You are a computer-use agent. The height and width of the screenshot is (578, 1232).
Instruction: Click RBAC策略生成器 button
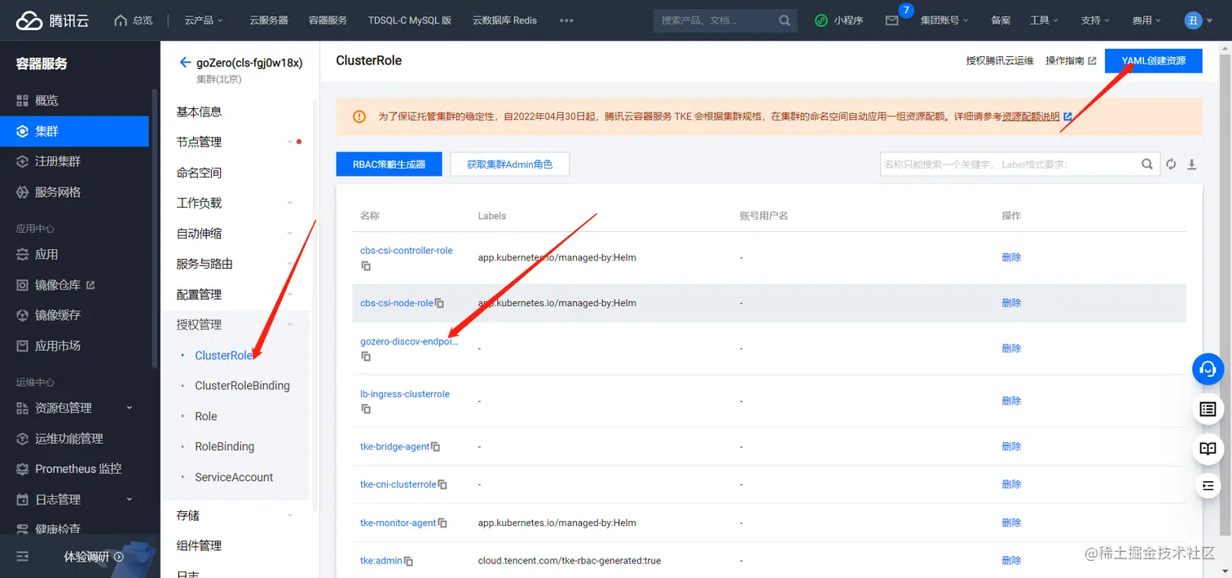click(x=389, y=164)
